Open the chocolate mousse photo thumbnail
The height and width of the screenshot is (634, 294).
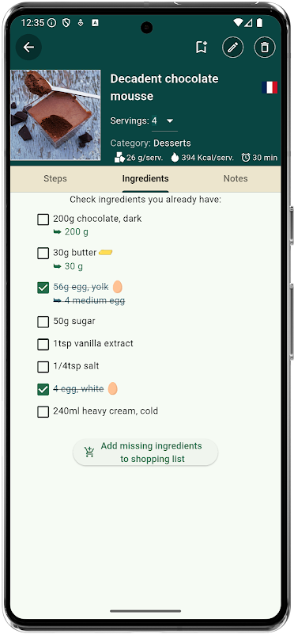(55, 115)
